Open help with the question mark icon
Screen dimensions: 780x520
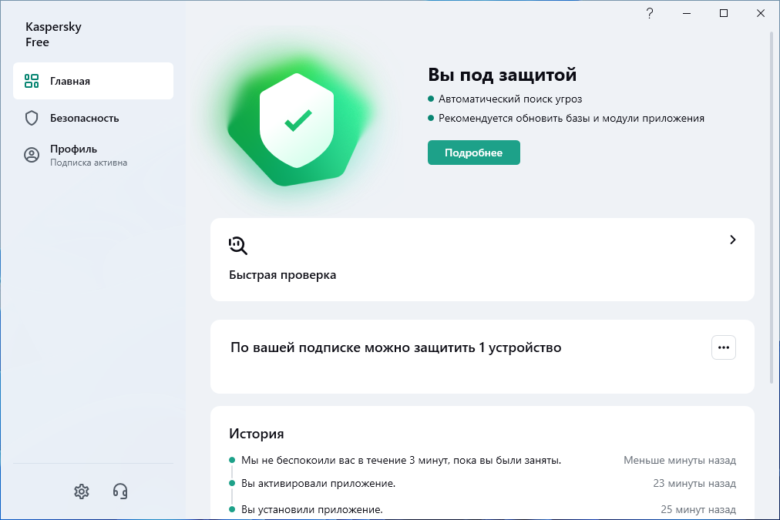pos(650,13)
